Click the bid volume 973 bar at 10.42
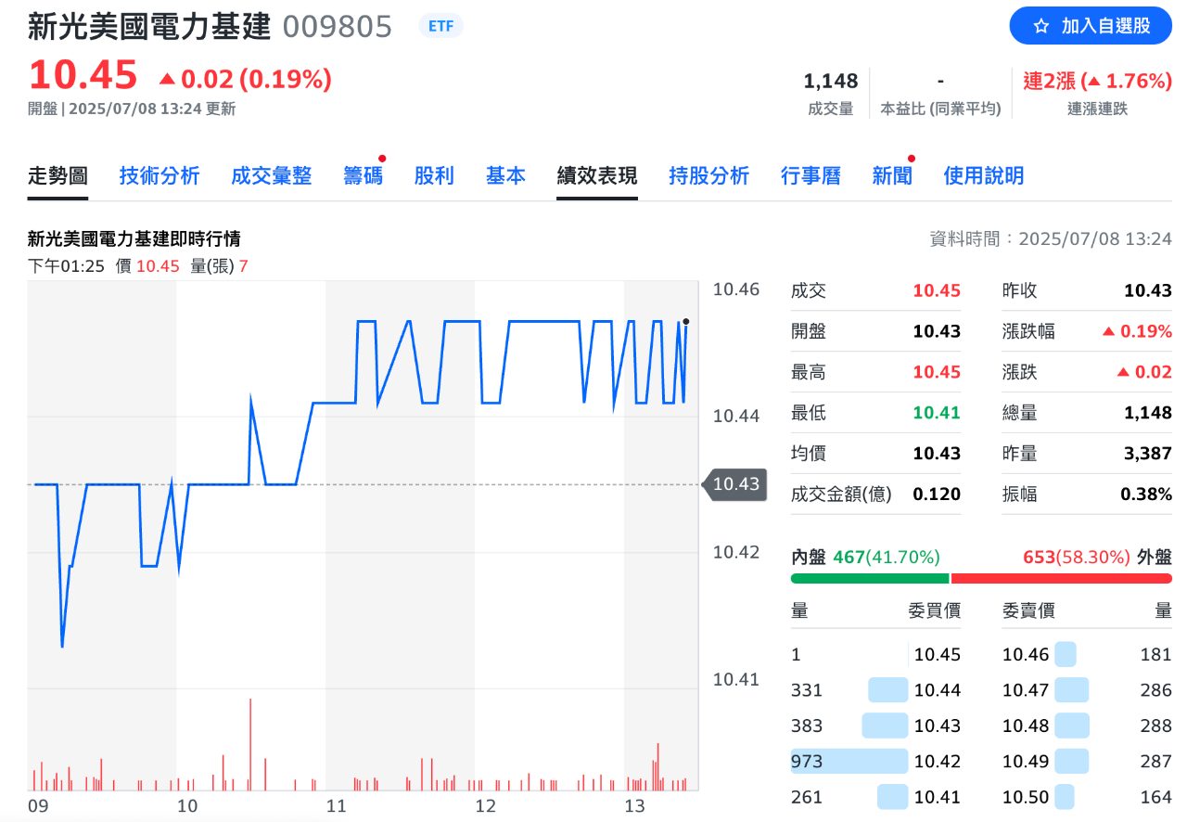This screenshot has width=1187, height=822. point(849,762)
